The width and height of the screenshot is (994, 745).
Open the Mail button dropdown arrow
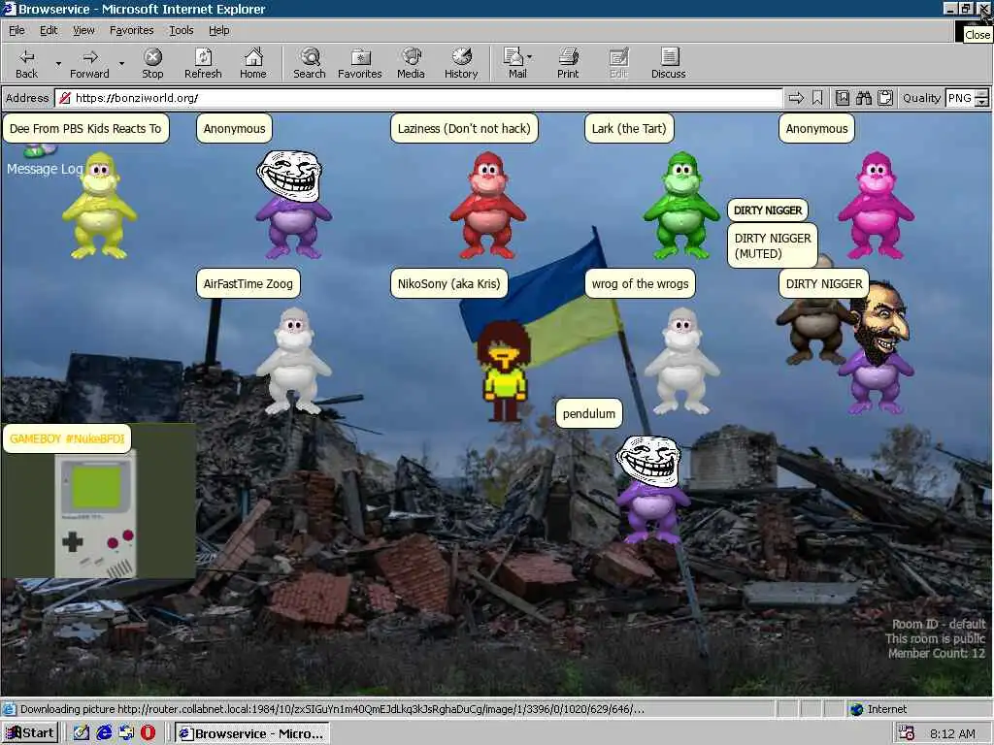click(x=529, y=57)
